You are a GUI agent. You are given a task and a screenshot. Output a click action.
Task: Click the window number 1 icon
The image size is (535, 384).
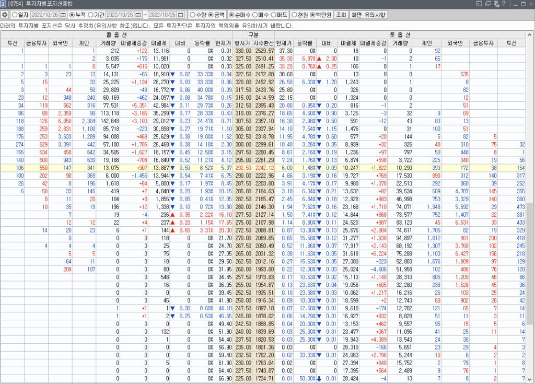pos(4,4)
